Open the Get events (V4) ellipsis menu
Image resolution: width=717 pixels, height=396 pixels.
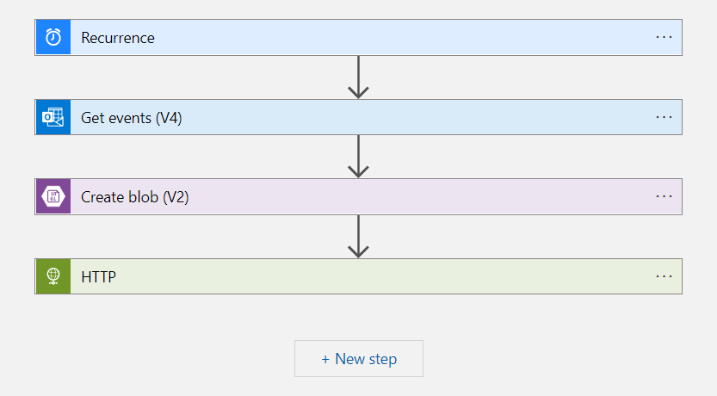(664, 117)
